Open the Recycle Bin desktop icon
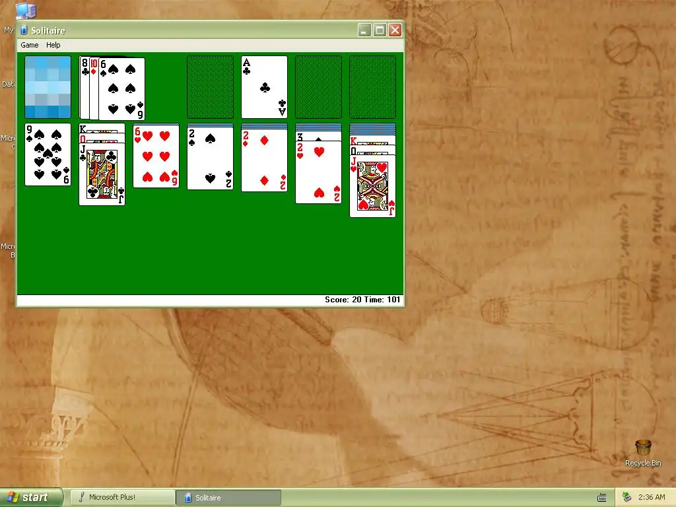The height and width of the screenshot is (507, 676). (x=643, y=453)
